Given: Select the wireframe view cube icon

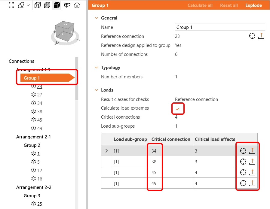Looking at the screenshot, I should point(38,5).
